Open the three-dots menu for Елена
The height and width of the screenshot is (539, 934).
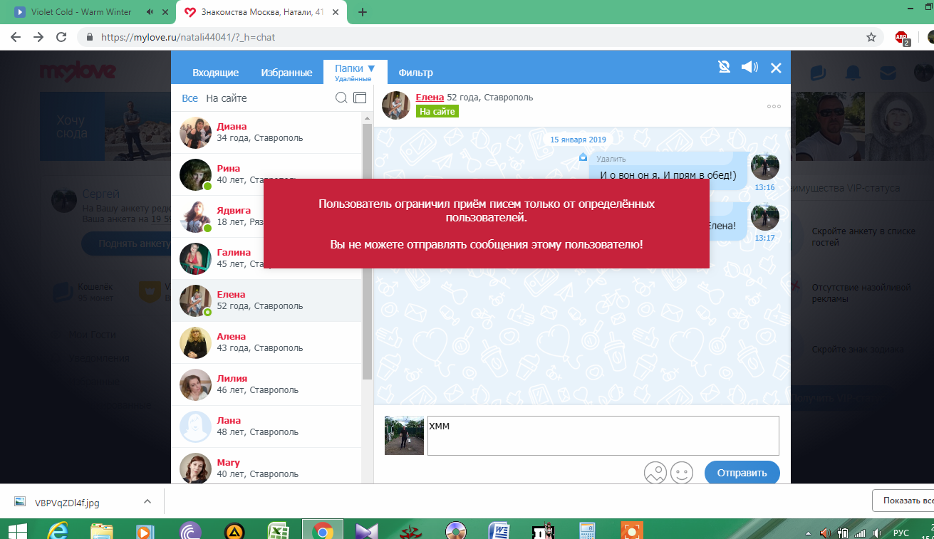[x=774, y=107]
